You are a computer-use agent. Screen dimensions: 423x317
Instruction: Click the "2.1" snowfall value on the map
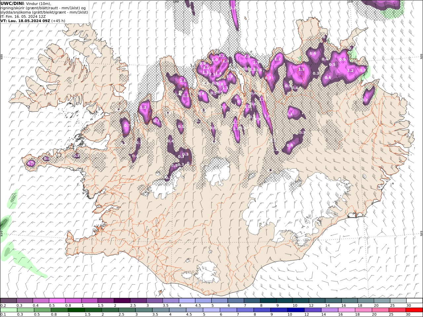tap(212, 74)
